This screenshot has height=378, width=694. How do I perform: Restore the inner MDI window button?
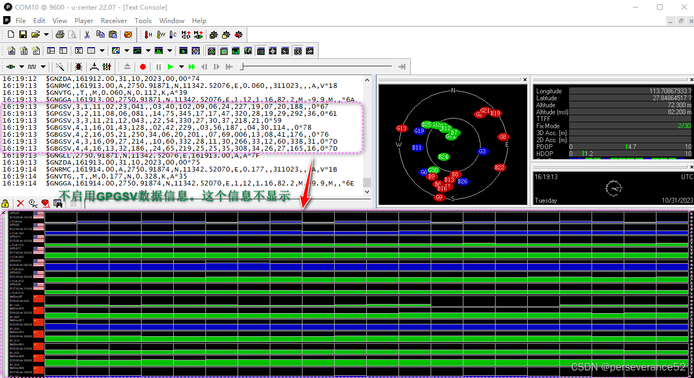click(x=681, y=21)
